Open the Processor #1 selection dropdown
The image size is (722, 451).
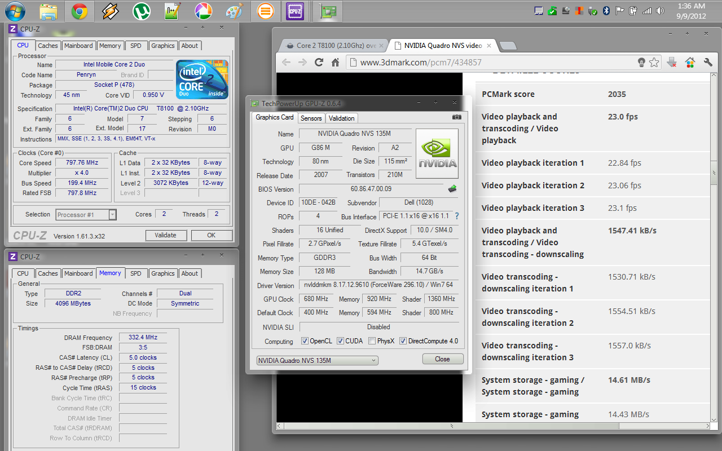point(86,214)
